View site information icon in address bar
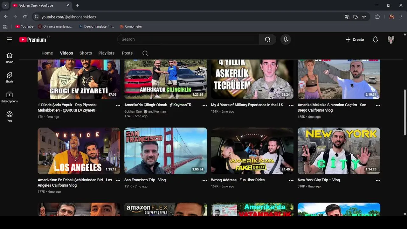Viewport: 407px width, 229px height. 36,17
